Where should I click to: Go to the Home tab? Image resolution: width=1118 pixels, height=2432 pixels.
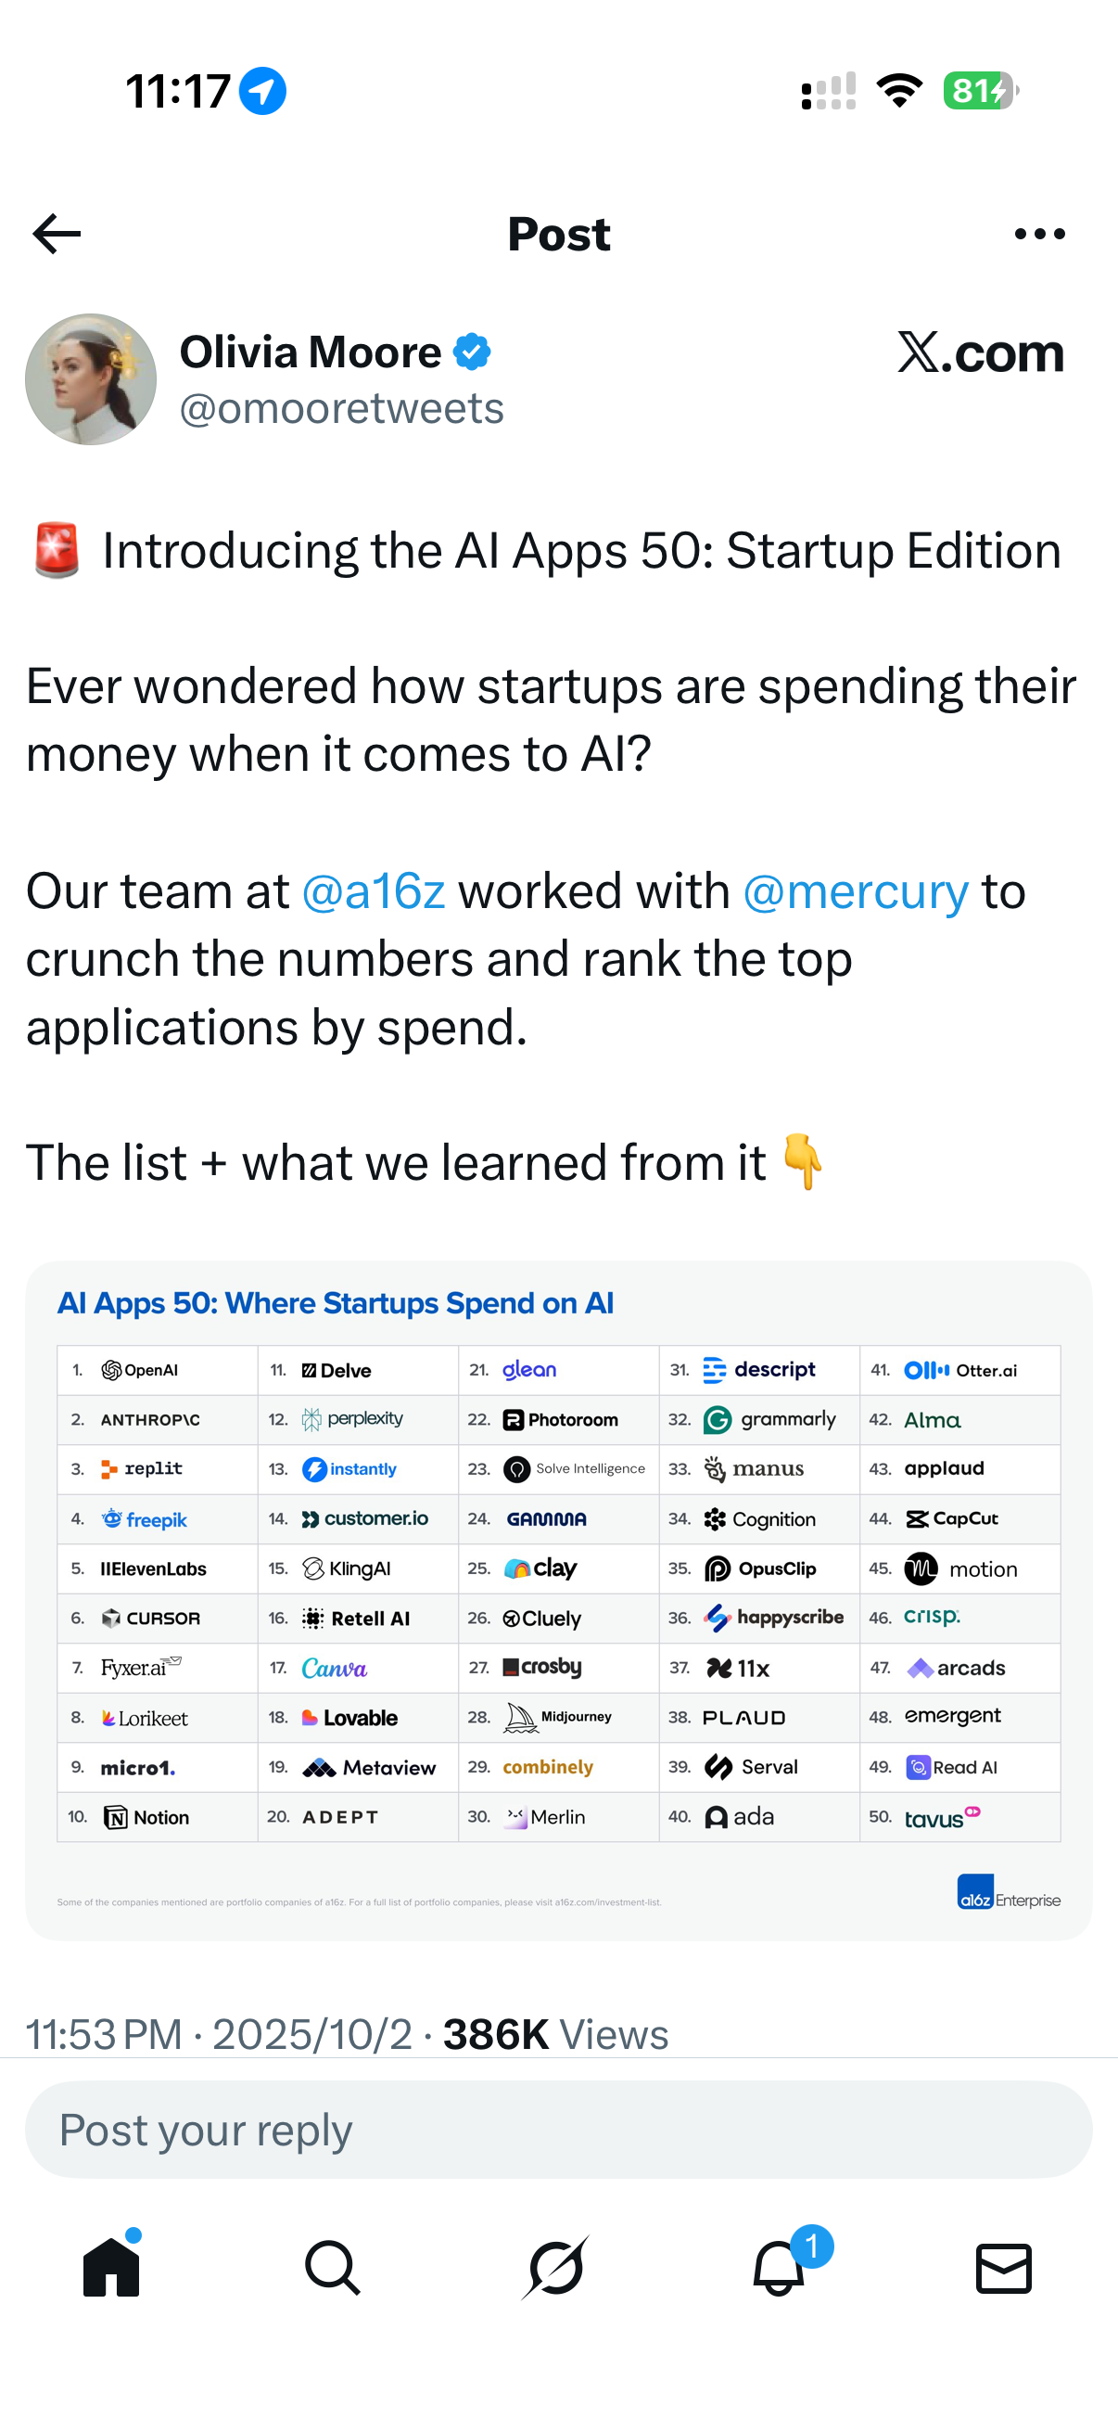tap(111, 2267)
